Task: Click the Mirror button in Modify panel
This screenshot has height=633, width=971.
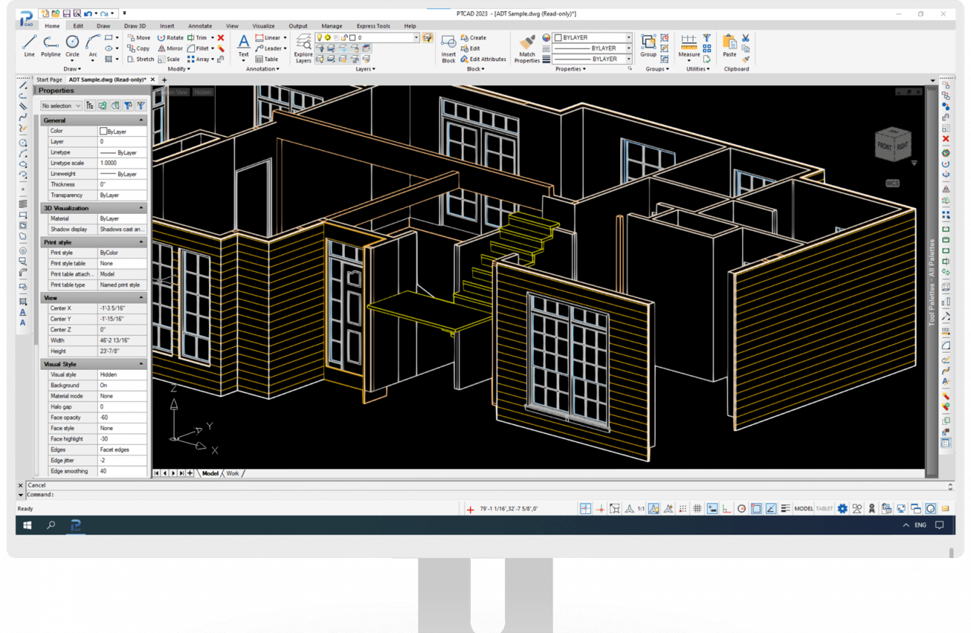Action: pos(171,49)
